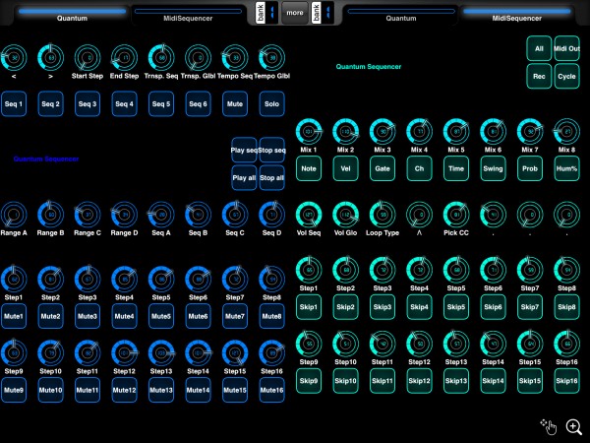The image size is (590, 443).
Task: Select the Seq 5 button
Action: (161, 103)
